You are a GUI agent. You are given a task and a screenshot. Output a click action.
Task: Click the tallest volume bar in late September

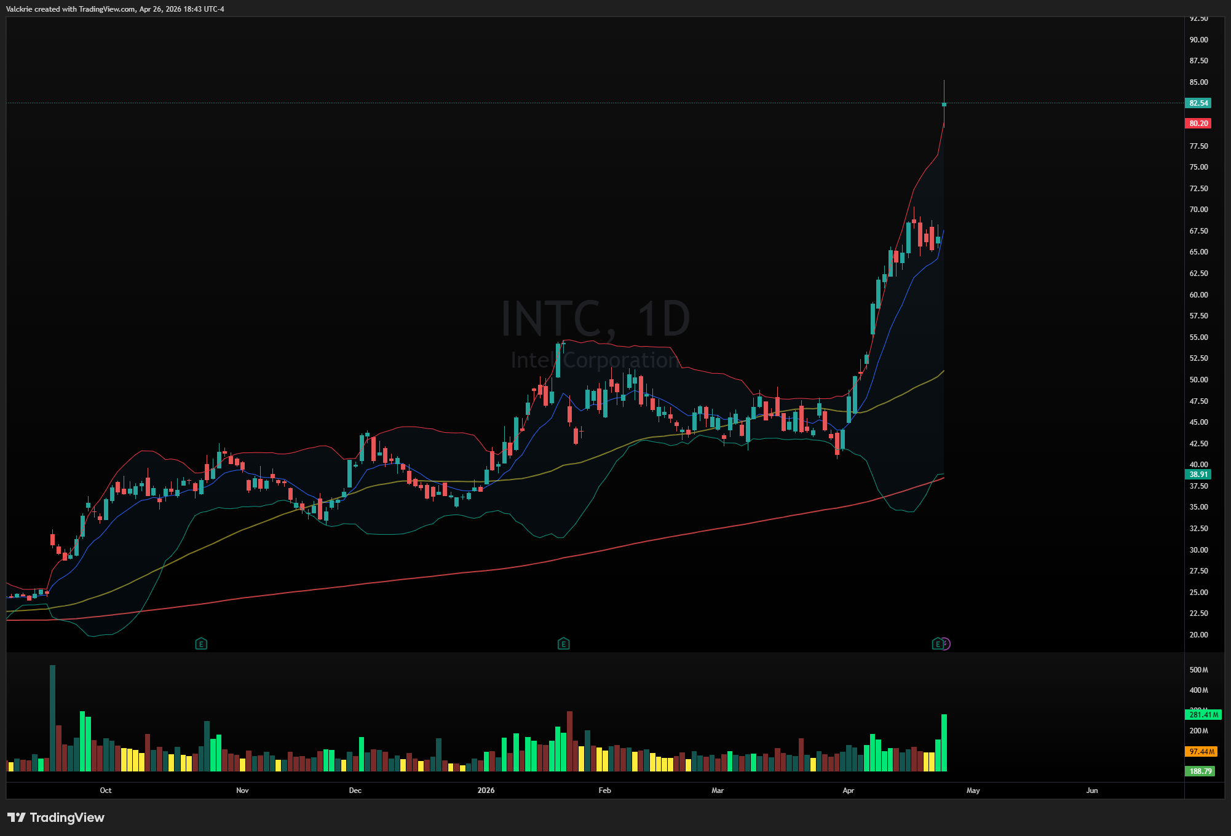tap(52, 719)
